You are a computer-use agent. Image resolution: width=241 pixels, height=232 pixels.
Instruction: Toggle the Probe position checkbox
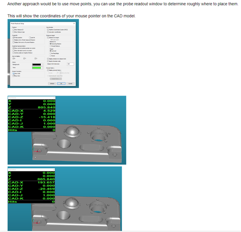pyautogui.click(x=14, y=37)
